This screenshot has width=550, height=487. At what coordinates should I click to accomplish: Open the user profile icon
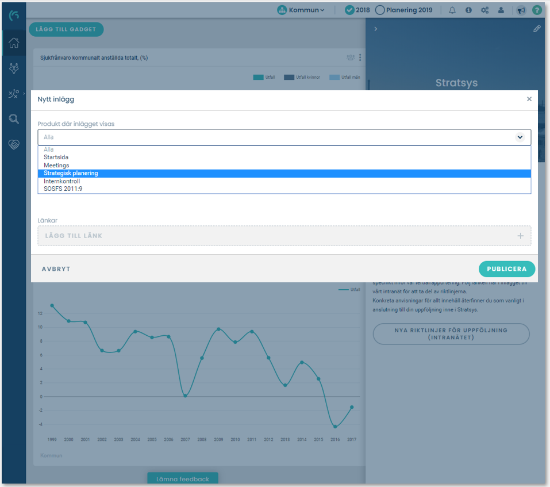point(501,10)
